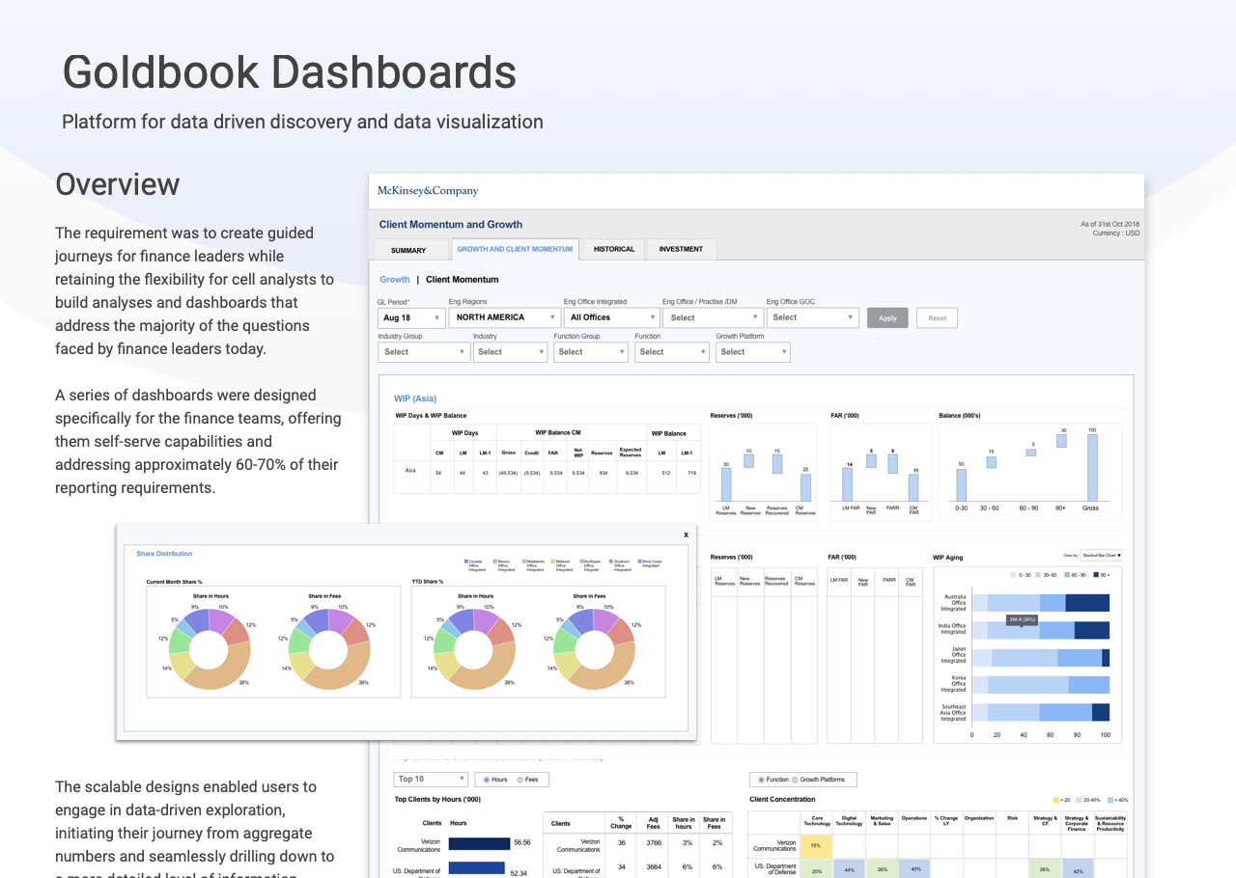Click the 'West Coast Integrated' purple legend marker
Image resolution: width=1236 pixels, height=878 pixels.
(x=639, y=562)
